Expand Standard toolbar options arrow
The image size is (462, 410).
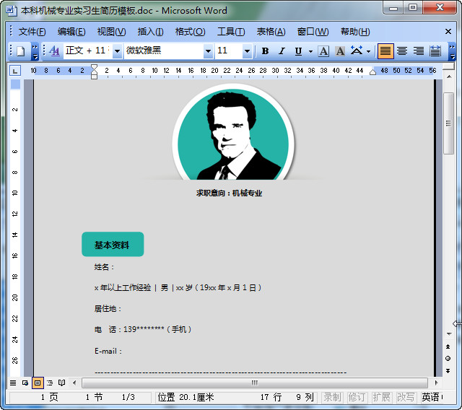[x=35, y=51]
